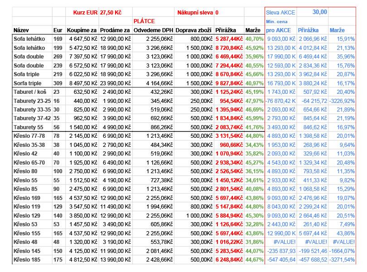
Task: Click the Odvedeme DPH column header
Action: [x=153, y=30]
